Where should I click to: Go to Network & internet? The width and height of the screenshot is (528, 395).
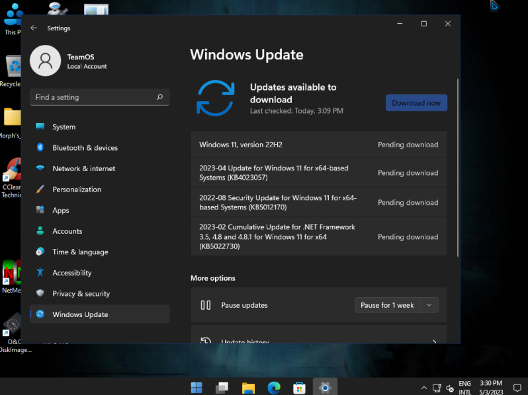tap(99, 168)
